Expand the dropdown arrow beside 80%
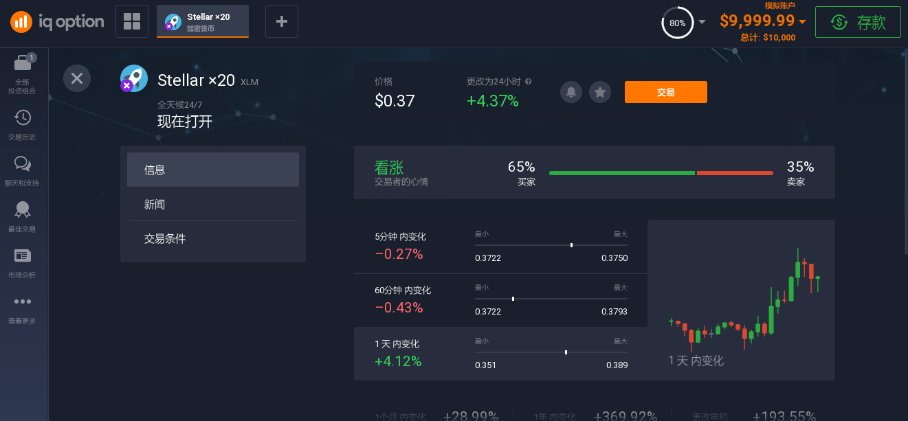 click(x=702, y=22)
